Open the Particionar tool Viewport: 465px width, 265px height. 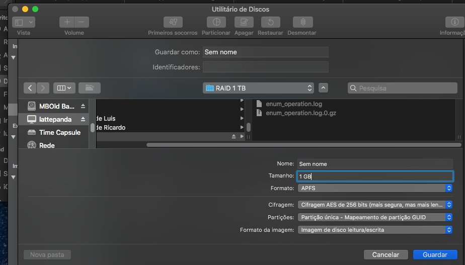point(216,22)
